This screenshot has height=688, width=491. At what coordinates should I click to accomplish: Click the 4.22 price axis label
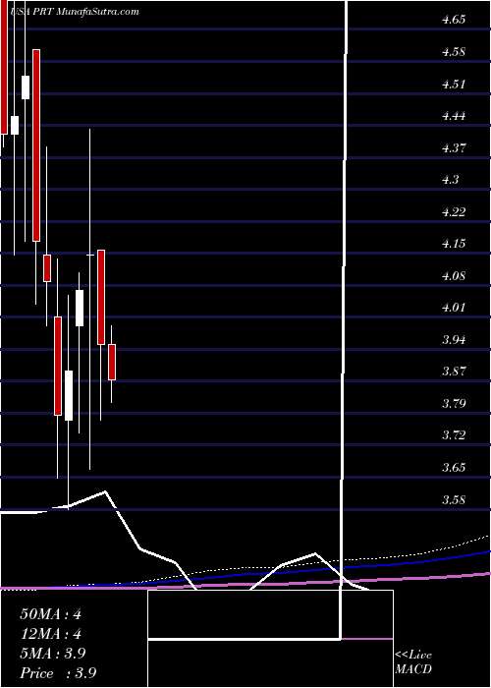coord(454,212)
